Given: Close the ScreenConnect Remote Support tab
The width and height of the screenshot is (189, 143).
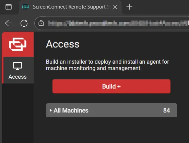Looking at the screenshot, I should click(x=115, y=7).
